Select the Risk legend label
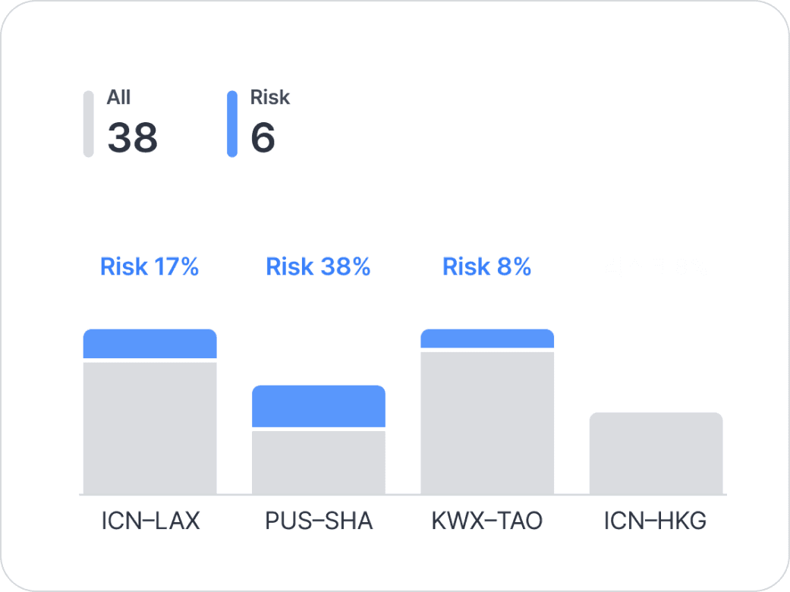790x592 pixels. coord(270,97)
